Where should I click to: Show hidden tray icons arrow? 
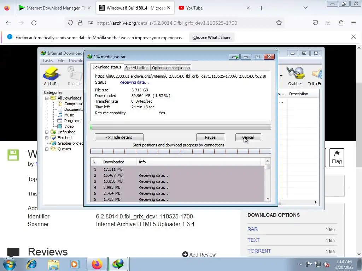tap(300, 265)
